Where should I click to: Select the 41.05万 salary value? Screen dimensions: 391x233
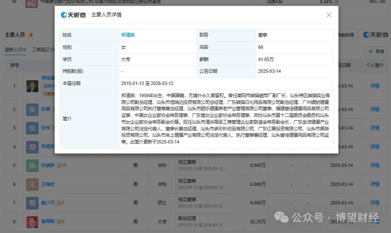266,59
